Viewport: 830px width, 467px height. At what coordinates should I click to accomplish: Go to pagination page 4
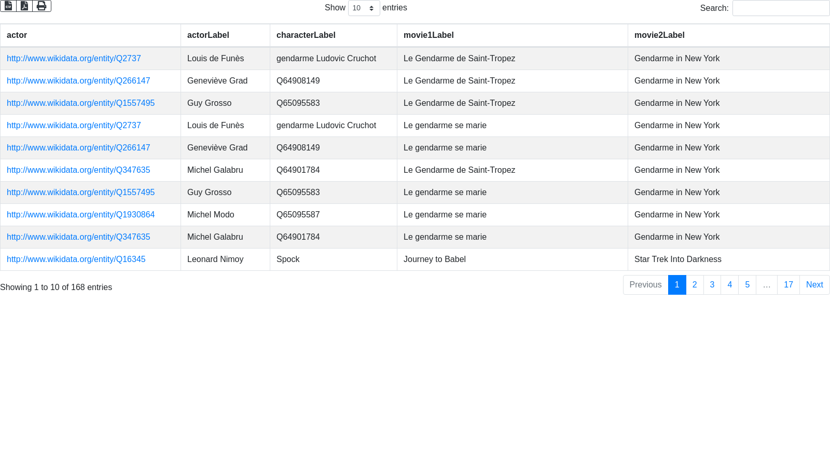(x=730, y=285)
